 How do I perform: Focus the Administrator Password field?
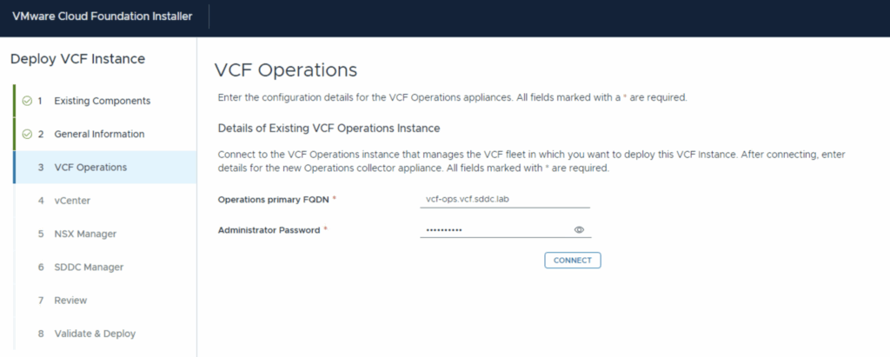point(494,230)
